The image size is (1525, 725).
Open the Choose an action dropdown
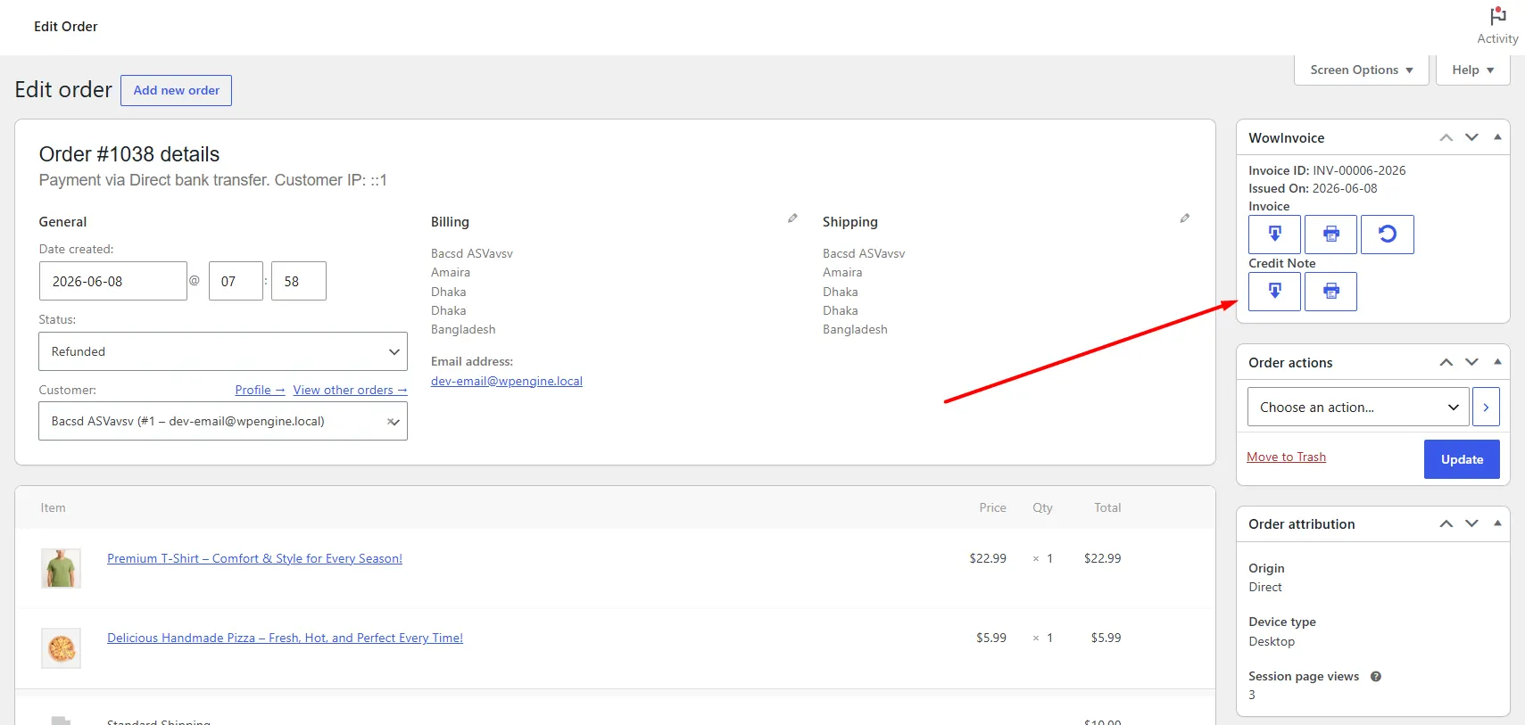(1358, 407)
